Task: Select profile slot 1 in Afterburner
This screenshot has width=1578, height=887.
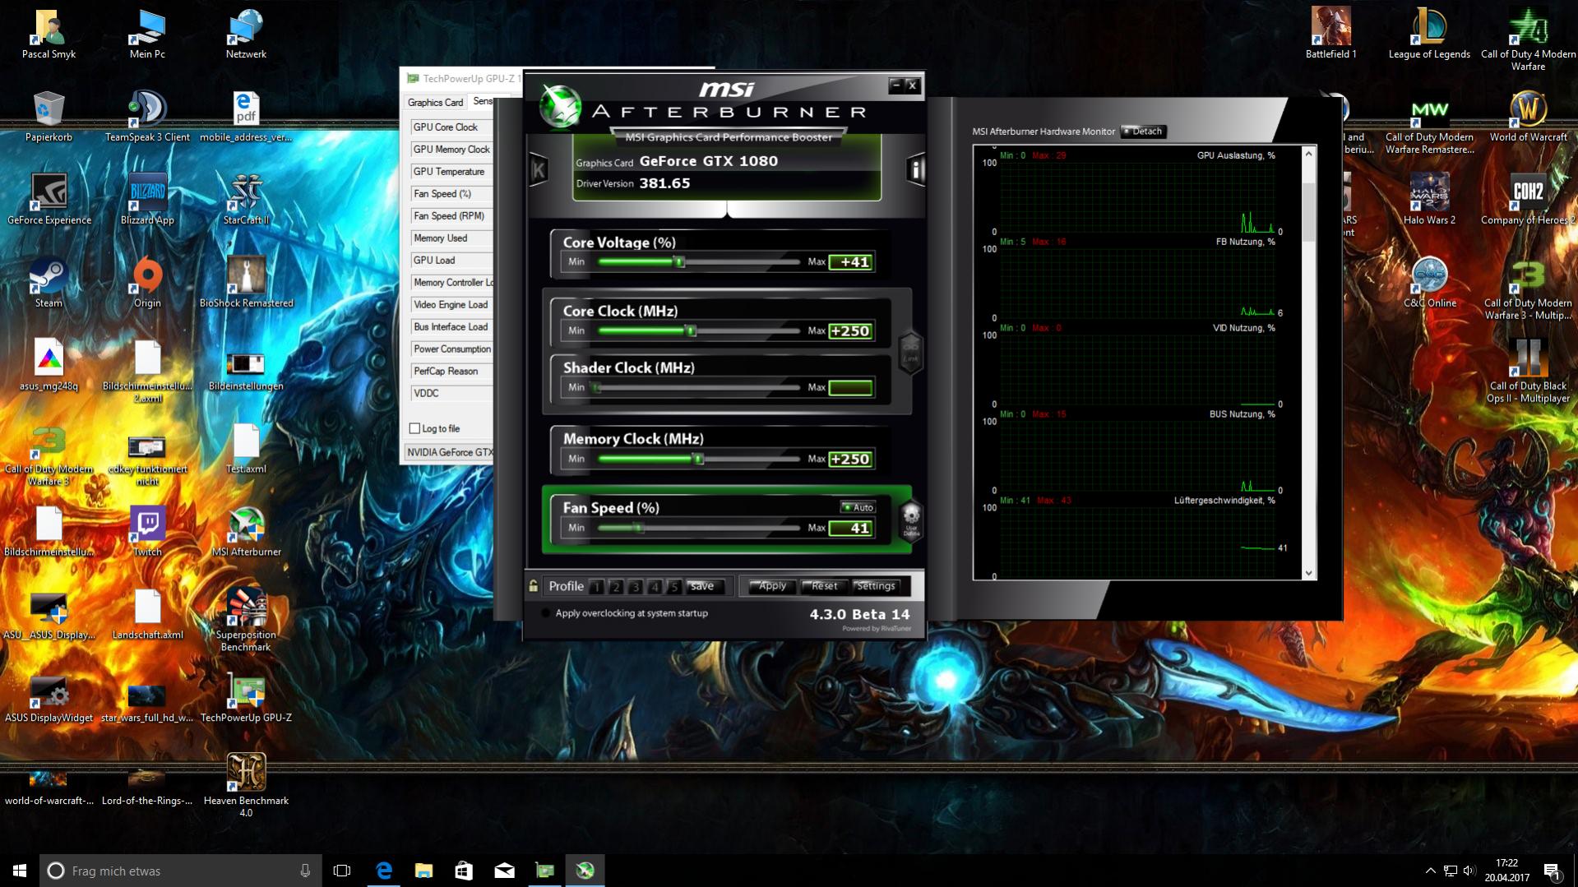Action: coord(597,587)
